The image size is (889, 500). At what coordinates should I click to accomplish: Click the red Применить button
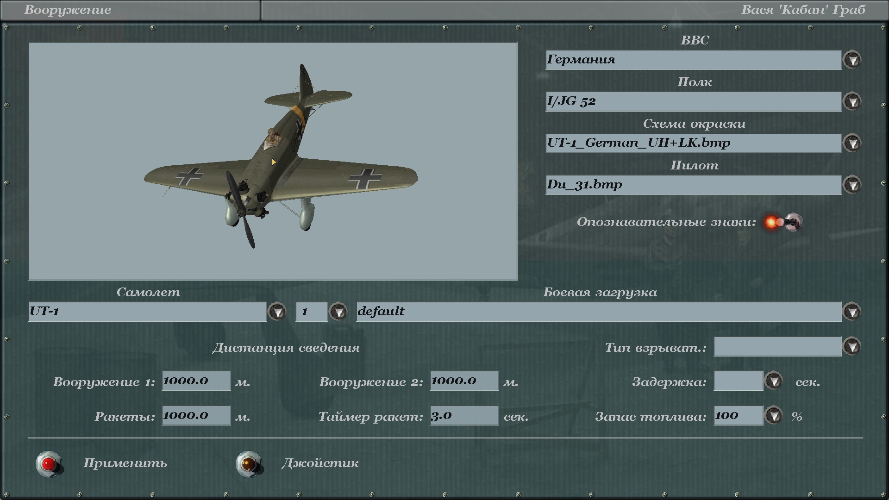coord(49,463)
